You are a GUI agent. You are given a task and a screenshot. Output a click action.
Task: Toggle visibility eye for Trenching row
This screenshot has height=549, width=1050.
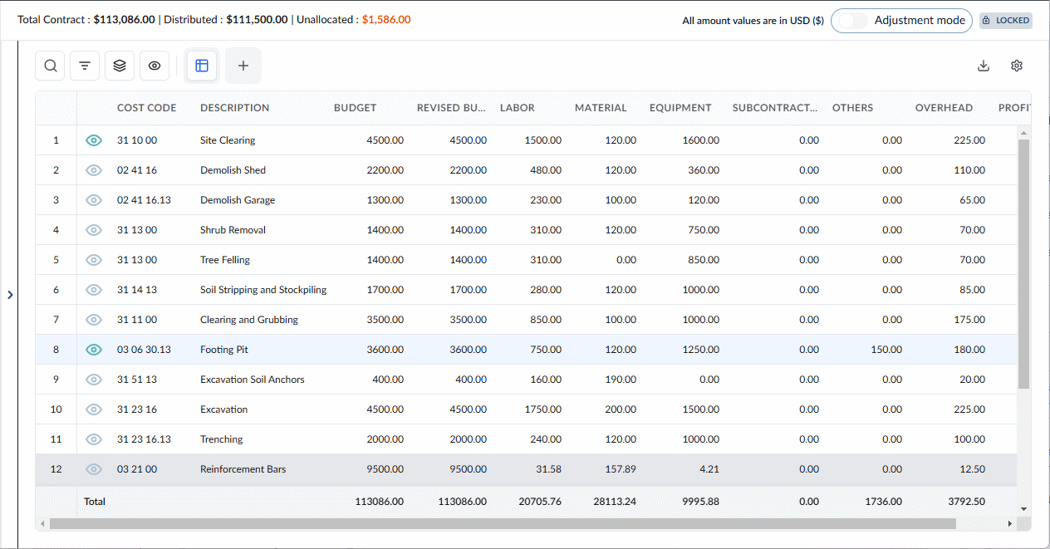point(94,439)
